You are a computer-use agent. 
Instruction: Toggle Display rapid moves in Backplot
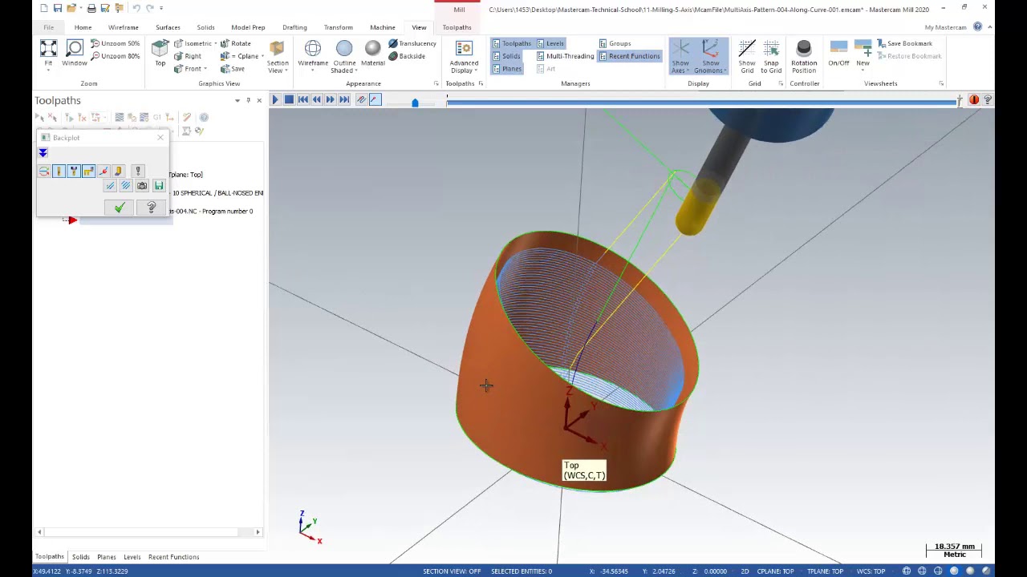(x=88, y=171)
